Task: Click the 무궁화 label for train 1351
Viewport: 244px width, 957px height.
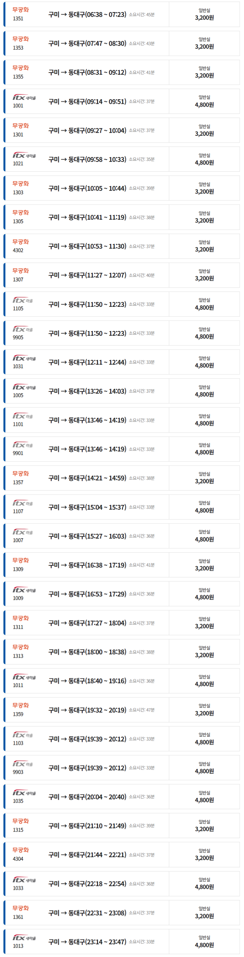Action: coord(20,10)
